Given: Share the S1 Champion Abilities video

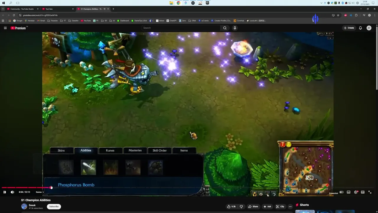Looking at the screenshot, I should 253,206.
